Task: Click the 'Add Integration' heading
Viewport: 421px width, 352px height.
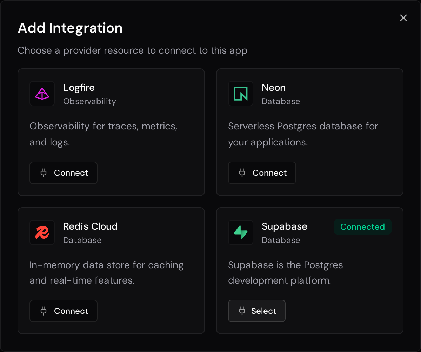Action: [70, 28]
